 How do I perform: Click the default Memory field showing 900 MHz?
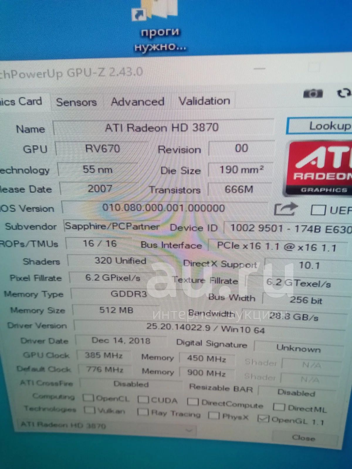[x=207, y=373]
